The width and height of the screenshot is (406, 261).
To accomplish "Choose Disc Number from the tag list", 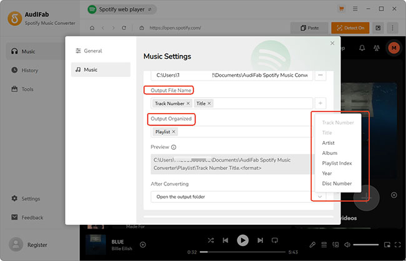I will click(x=338, y=184).
